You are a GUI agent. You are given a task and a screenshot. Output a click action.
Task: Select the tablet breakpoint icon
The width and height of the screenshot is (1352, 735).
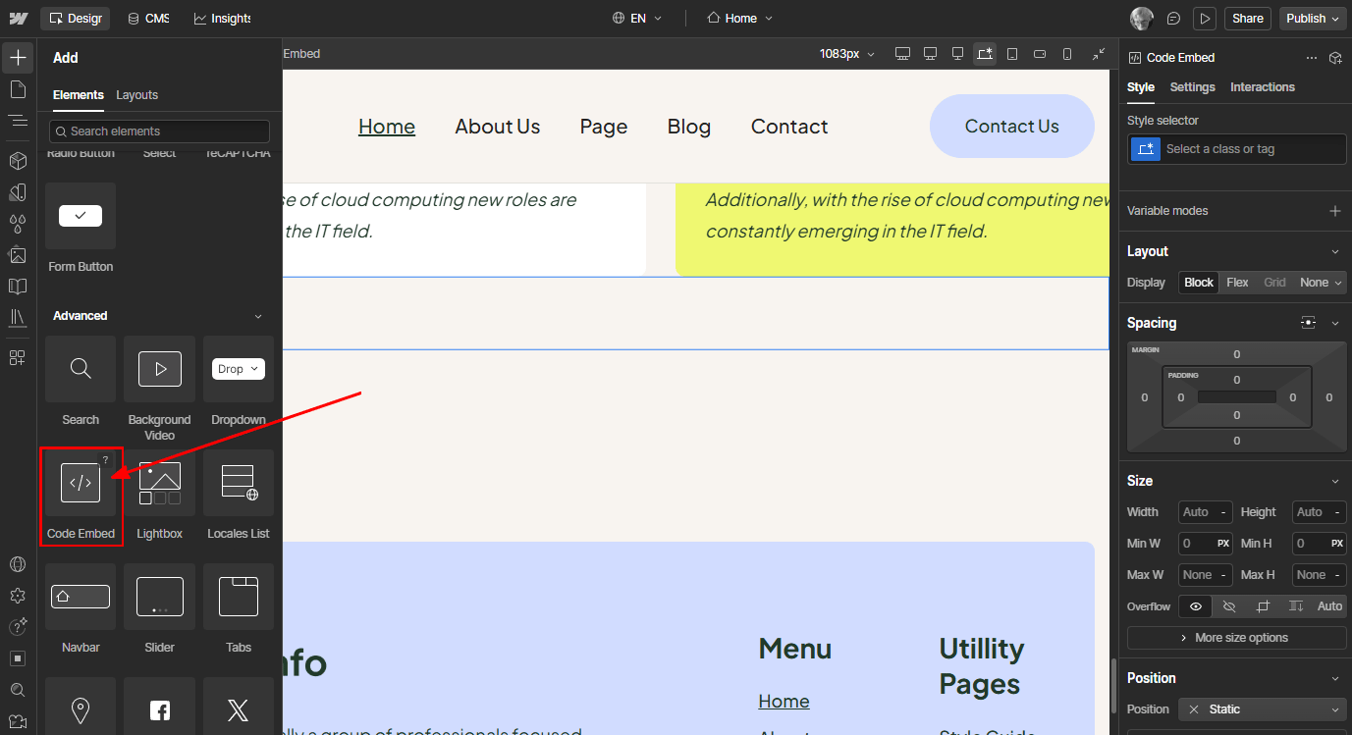[x=1012, y=54]
